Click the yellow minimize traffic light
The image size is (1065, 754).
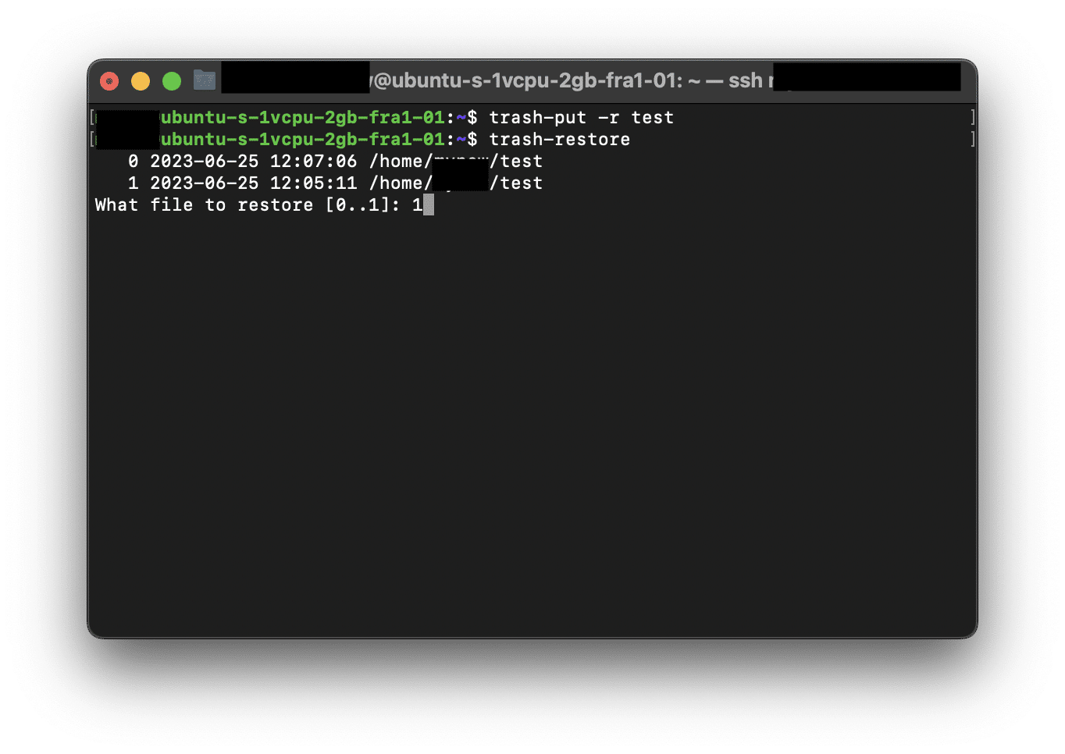click(x=141, y=80)
